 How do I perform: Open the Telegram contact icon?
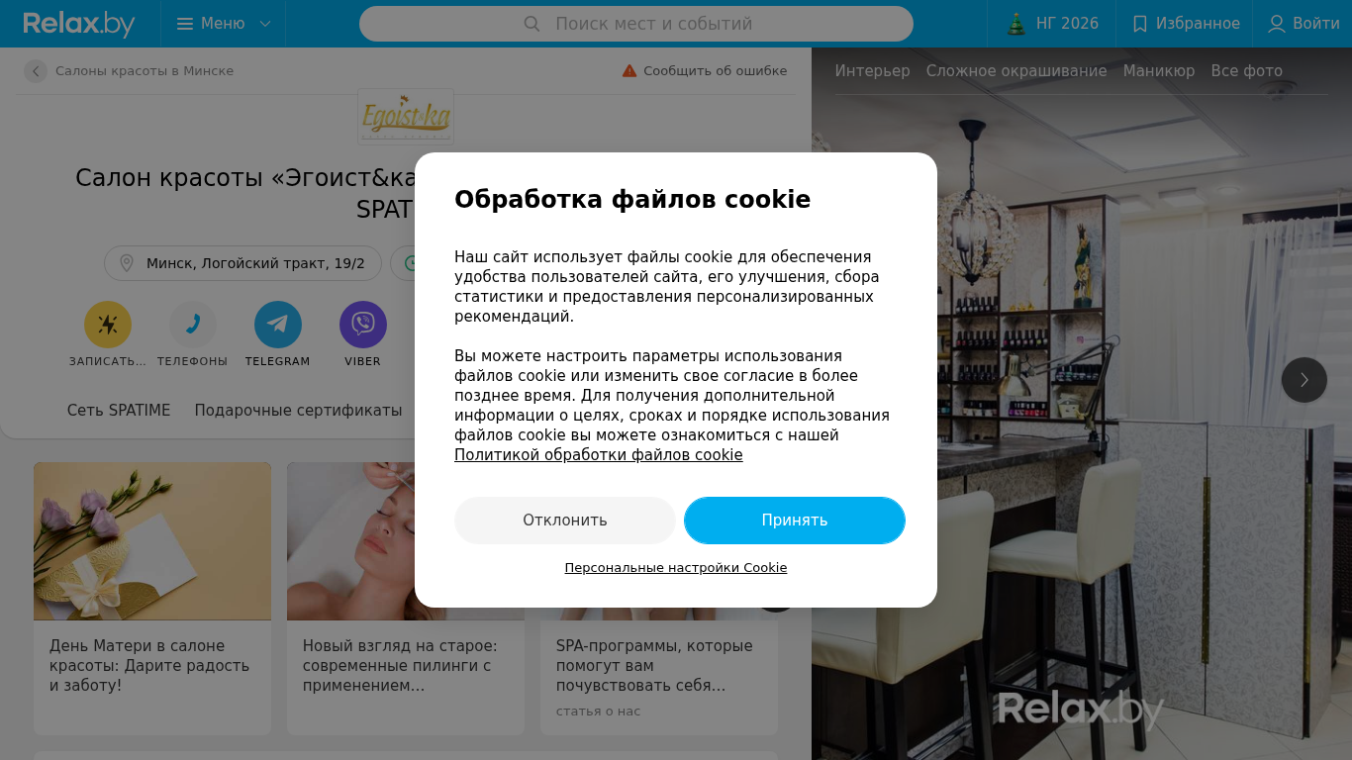pyautogui.click(x=278, y=325)
